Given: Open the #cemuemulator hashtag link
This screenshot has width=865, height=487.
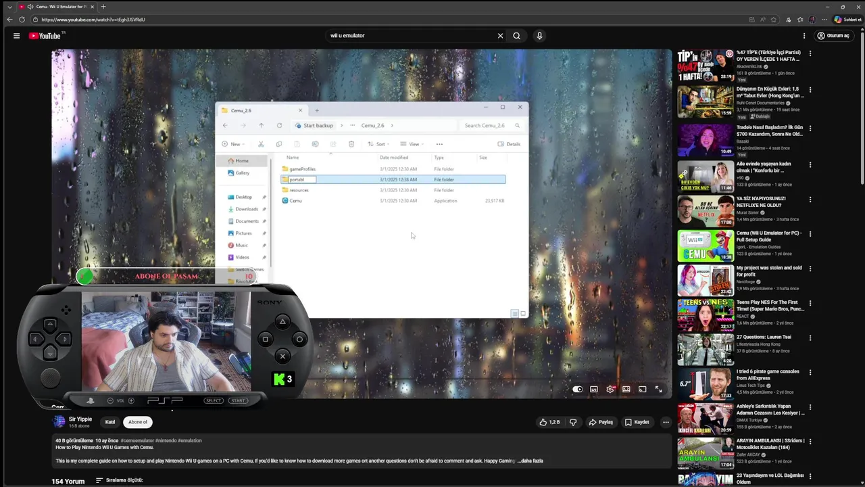Looking at the screenshot, I should (137, 440).
